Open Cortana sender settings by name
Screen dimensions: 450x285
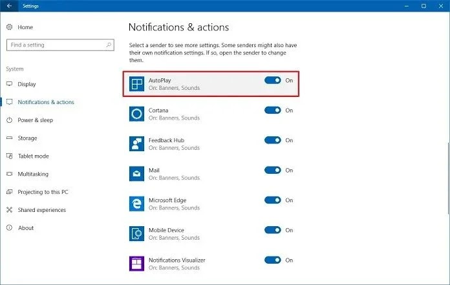(x=158, y=111)
